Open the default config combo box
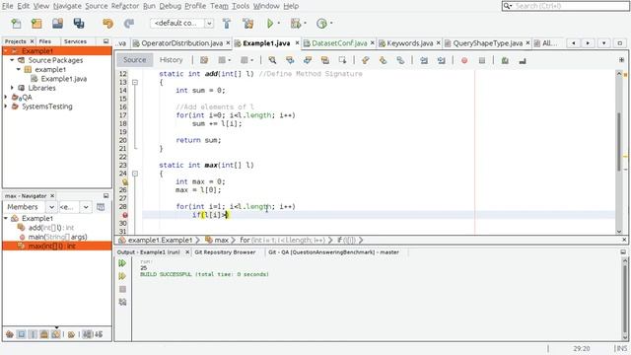The width and height of the screenshot is (631, 355). (181, 24)
